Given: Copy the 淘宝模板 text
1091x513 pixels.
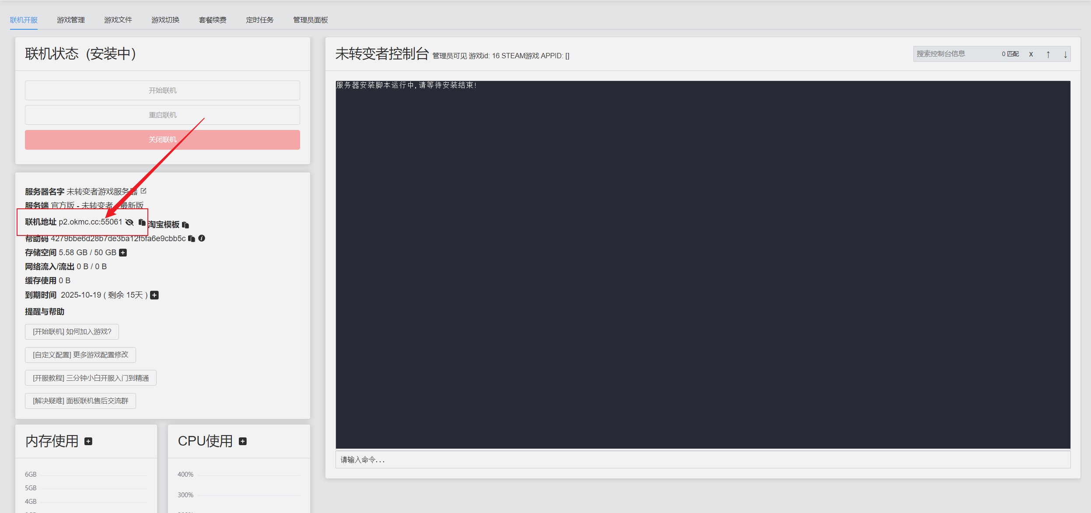Looking at the screenshot, I should (185, 225).
